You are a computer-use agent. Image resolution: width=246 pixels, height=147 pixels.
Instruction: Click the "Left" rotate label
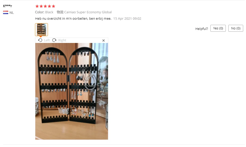[47, 40]
